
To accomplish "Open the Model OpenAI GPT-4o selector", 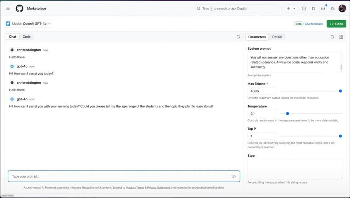I will pyautogui.click(x=29, y=24).
